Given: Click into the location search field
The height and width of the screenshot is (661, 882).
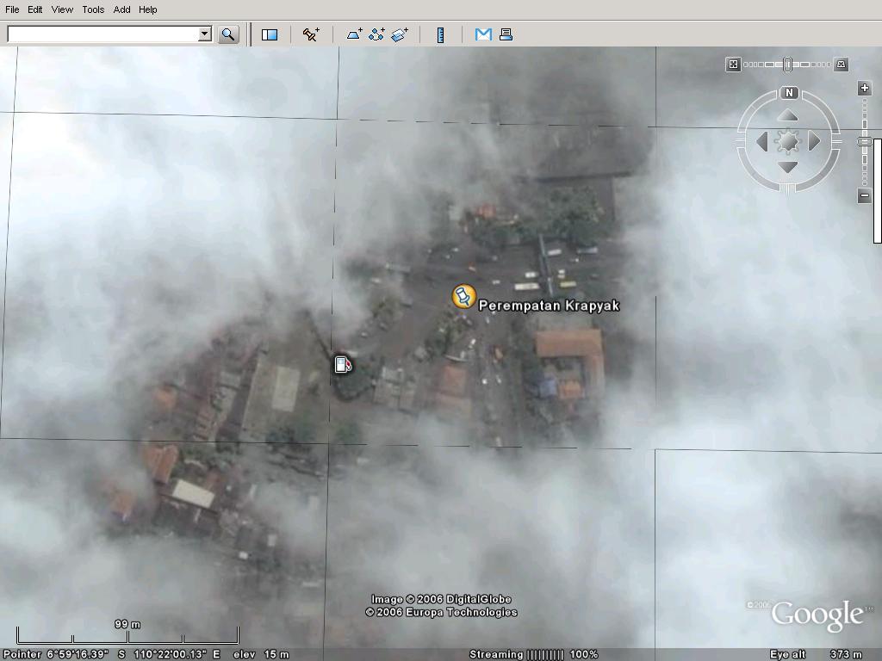Looking at the screenshot, I should pyautogui.click(x=103, y=34).
